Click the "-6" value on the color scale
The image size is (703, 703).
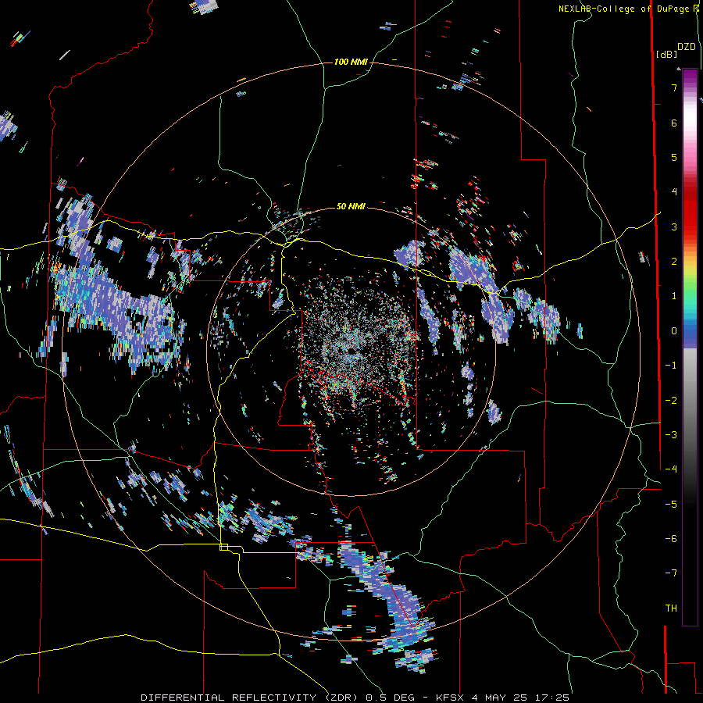coord(671,538)
